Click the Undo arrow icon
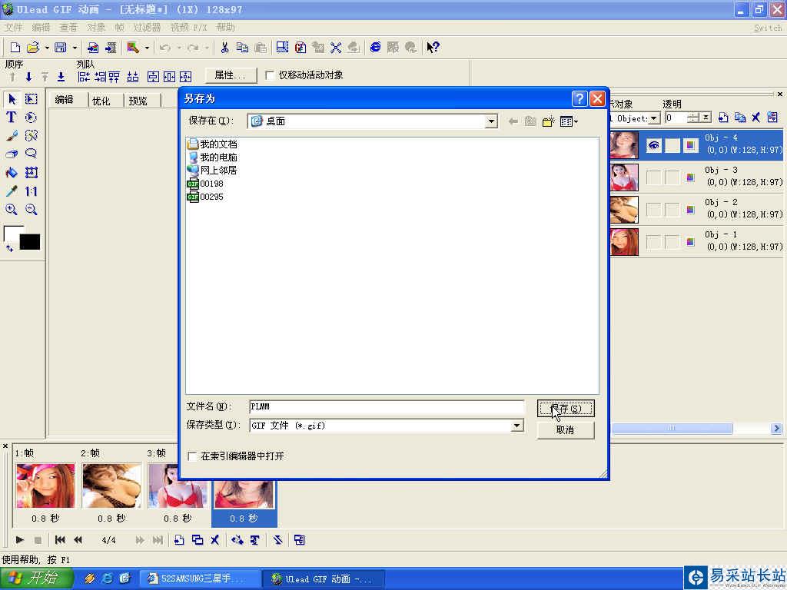Viewport: 787px width, 590px height. click(x=165, y=48)
